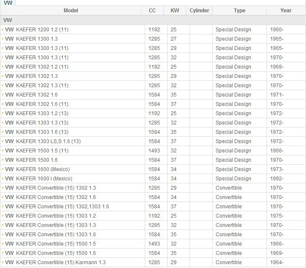Expand arrow beside KAEFER Convertible (15) Karmann 1.3
Image resolution: width=306 pixels, height=268 pixels.
(x=3, y=262)
